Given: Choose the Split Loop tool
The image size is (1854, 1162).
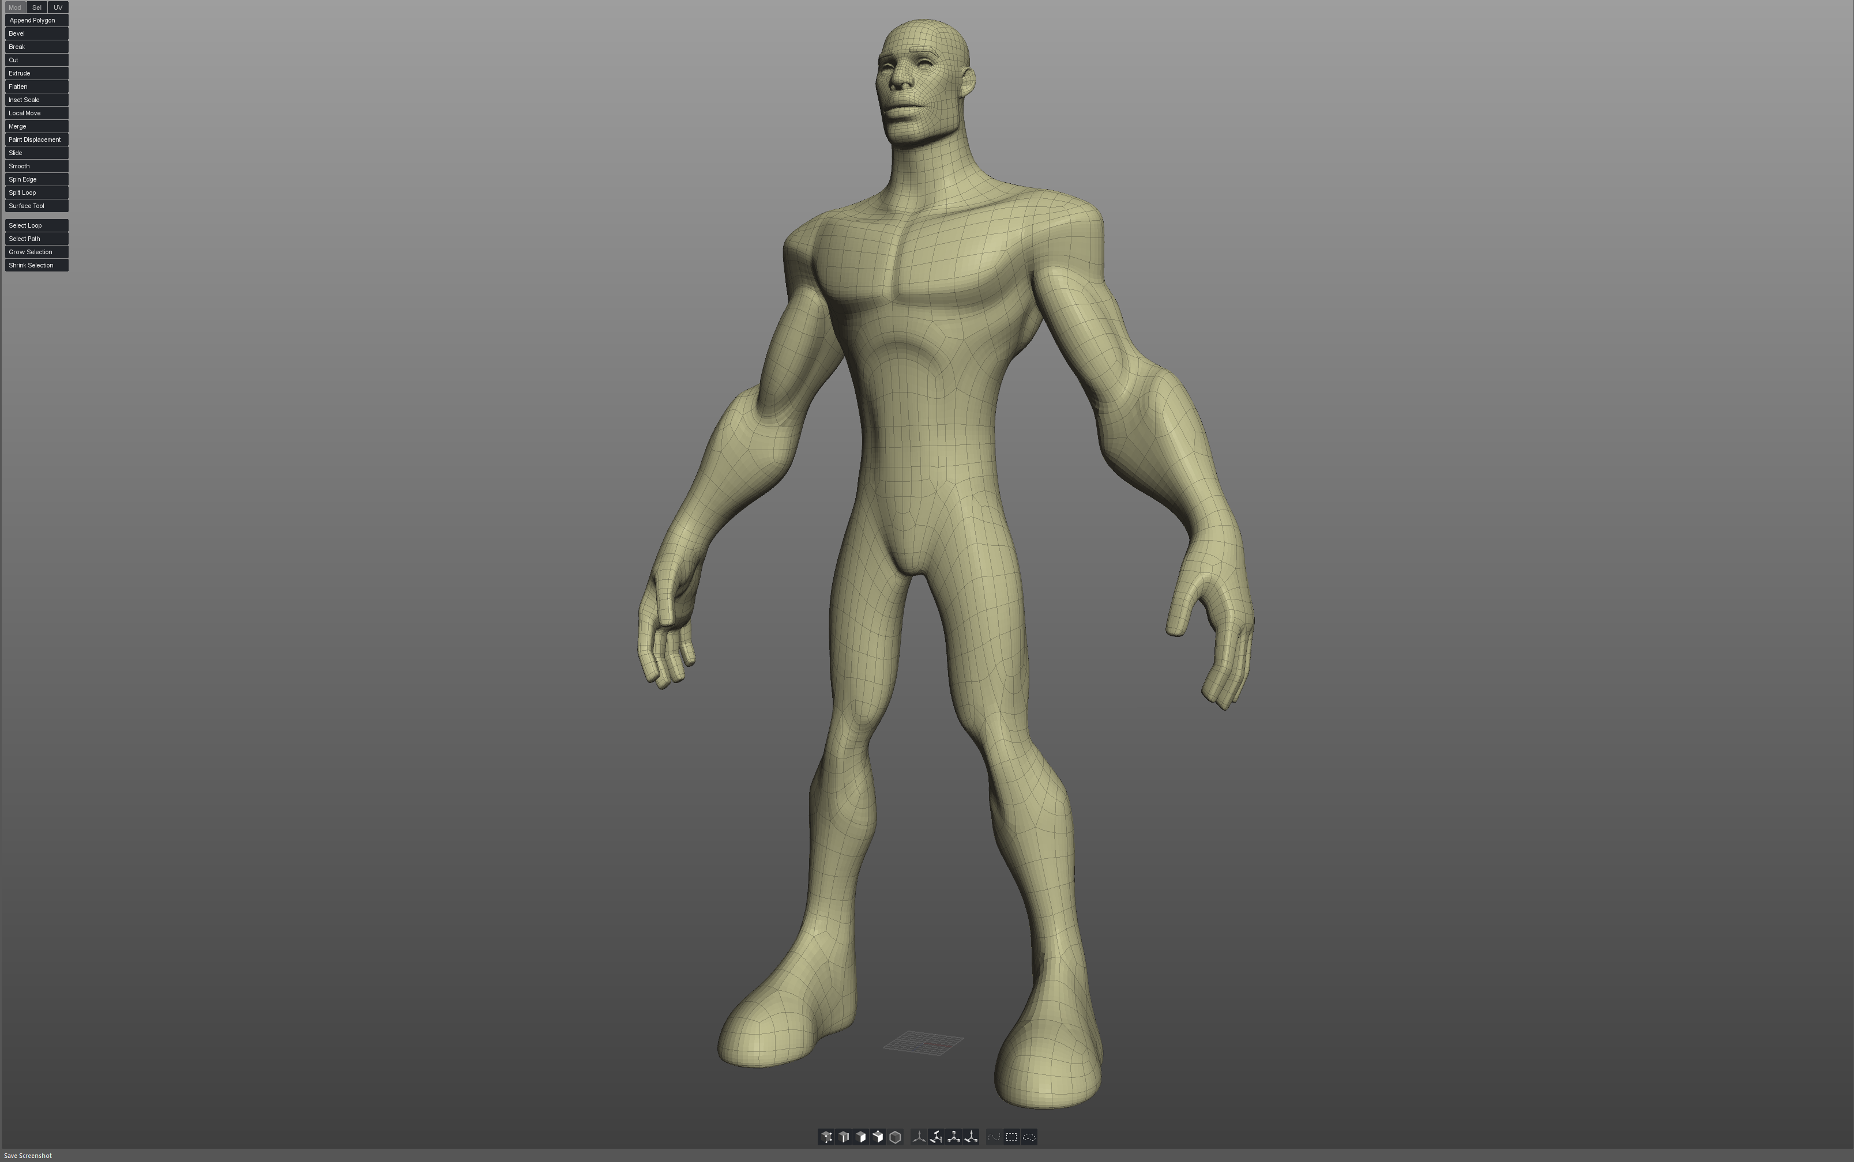Looking at the screenshot, I should click(36, 192).
